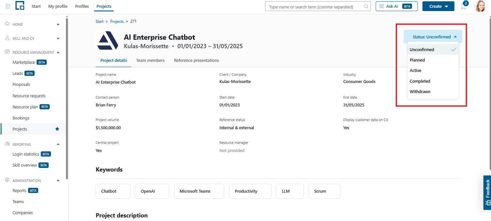Image resolution: width=491 pixels, height=221 pixels.
Task: Go to Start in top navigation
Action: (x=36, y=6)
